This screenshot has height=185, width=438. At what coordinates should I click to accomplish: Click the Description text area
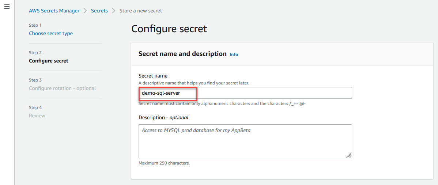click(x=245, y=141)
